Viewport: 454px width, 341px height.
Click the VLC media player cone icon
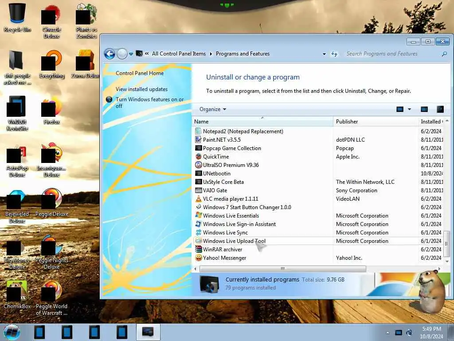(x=198, y=199)
